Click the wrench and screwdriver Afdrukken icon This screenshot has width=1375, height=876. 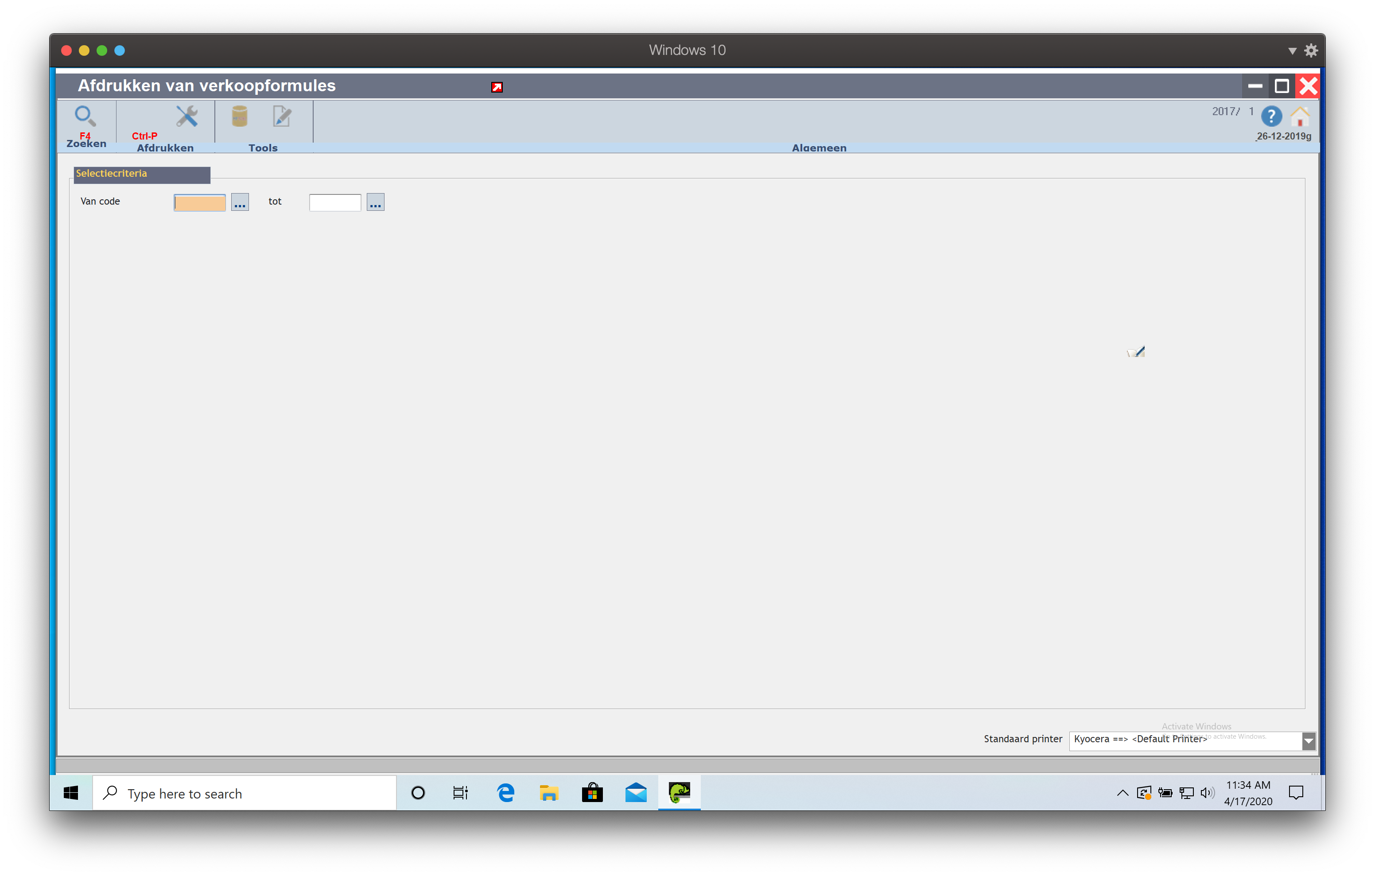pyautogui.click(x=187, y=116)
